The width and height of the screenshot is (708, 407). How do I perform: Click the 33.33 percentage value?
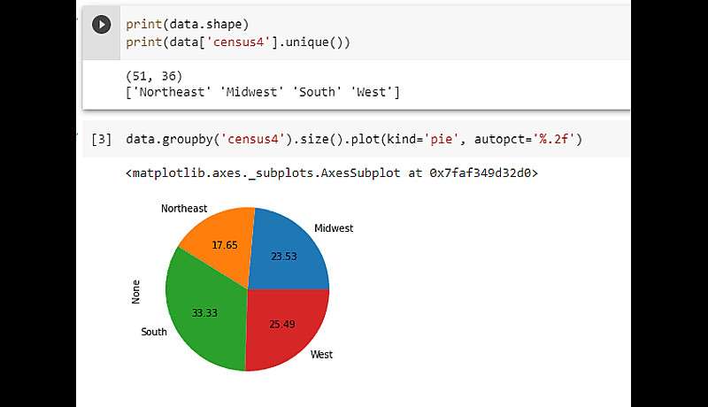(205, 311)
